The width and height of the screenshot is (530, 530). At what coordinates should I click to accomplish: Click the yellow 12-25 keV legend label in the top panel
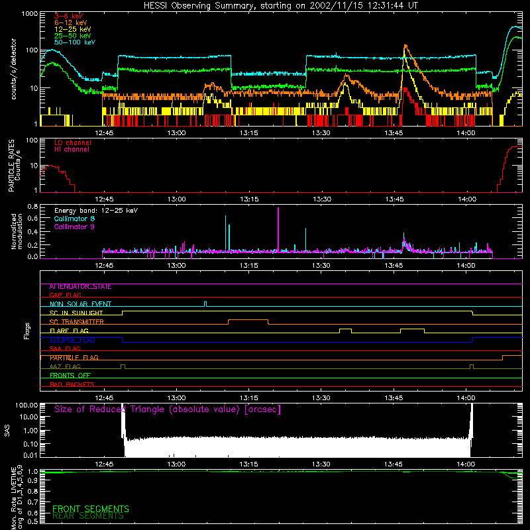pyautogui.click(x=72, y=29)
